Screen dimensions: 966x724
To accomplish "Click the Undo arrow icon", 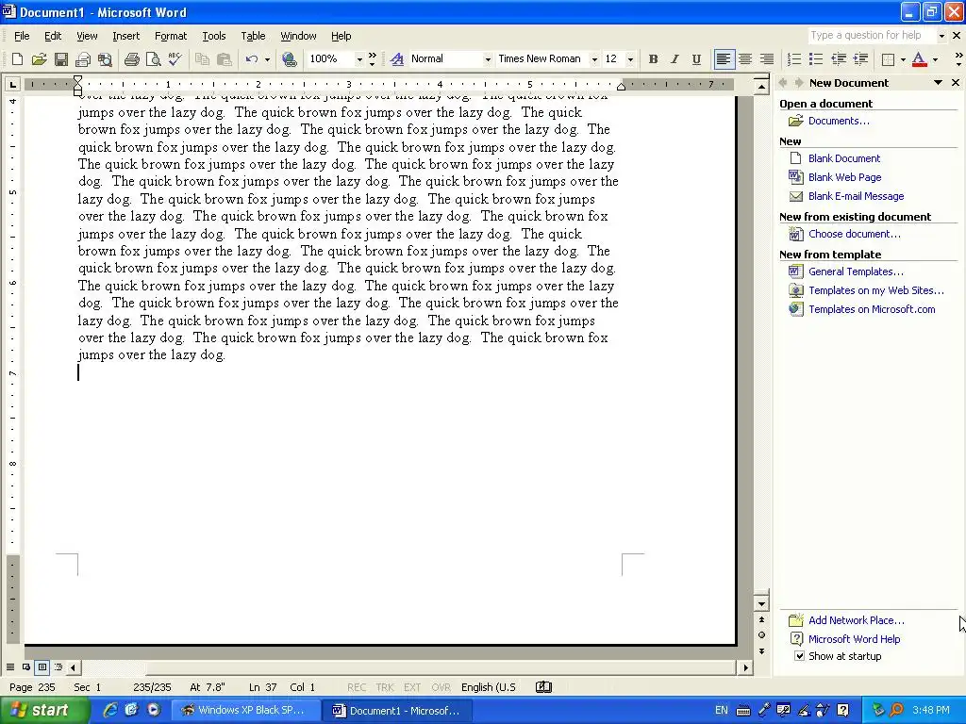I will pos(251,59).
